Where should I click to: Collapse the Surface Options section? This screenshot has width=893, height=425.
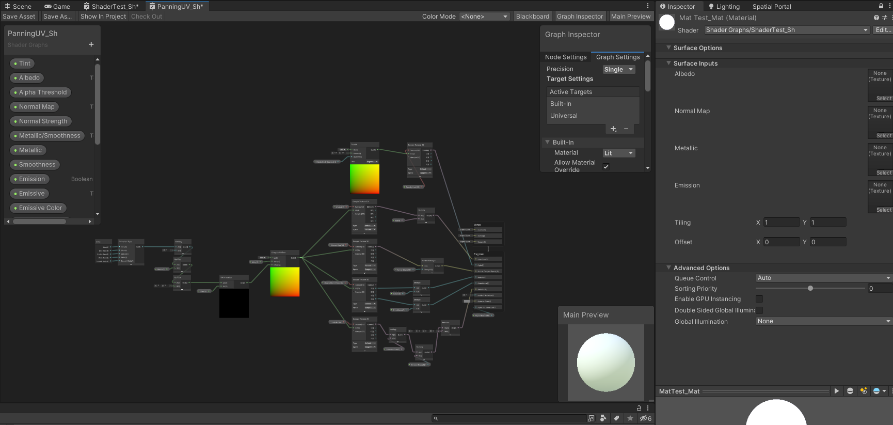[x=669, y=48]
